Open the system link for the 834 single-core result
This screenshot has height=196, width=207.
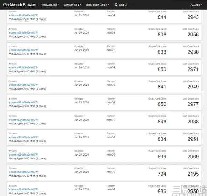pyautogui.click(x=23, y=137)
